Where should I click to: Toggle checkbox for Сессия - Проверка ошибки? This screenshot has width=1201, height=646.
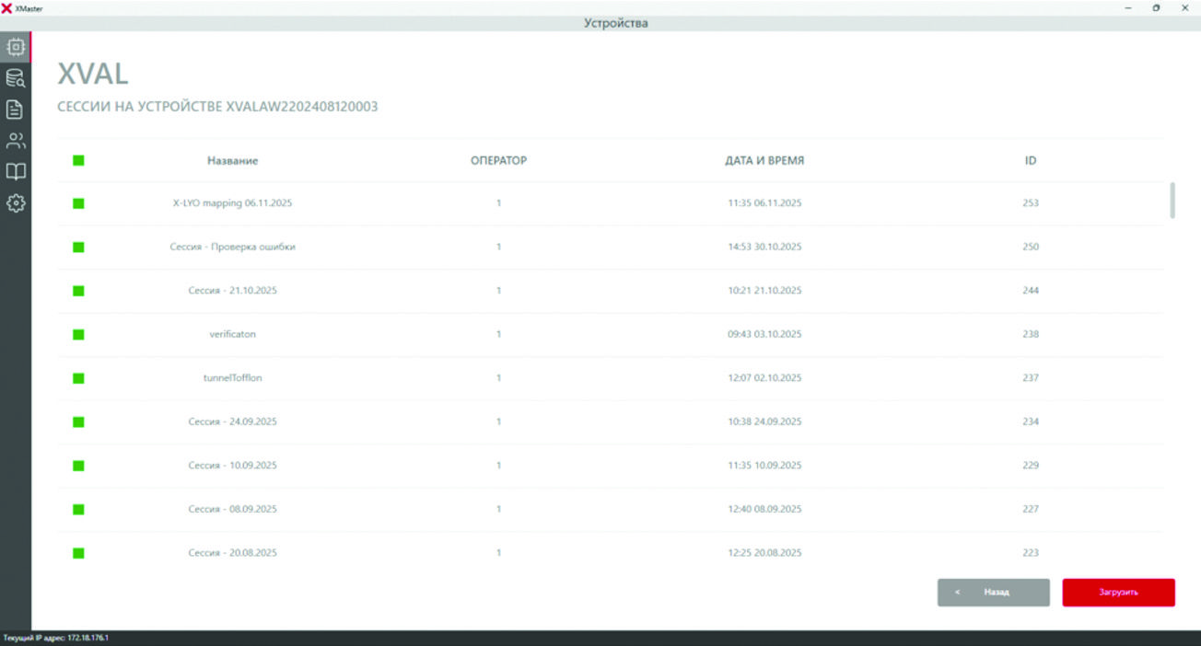78,247
